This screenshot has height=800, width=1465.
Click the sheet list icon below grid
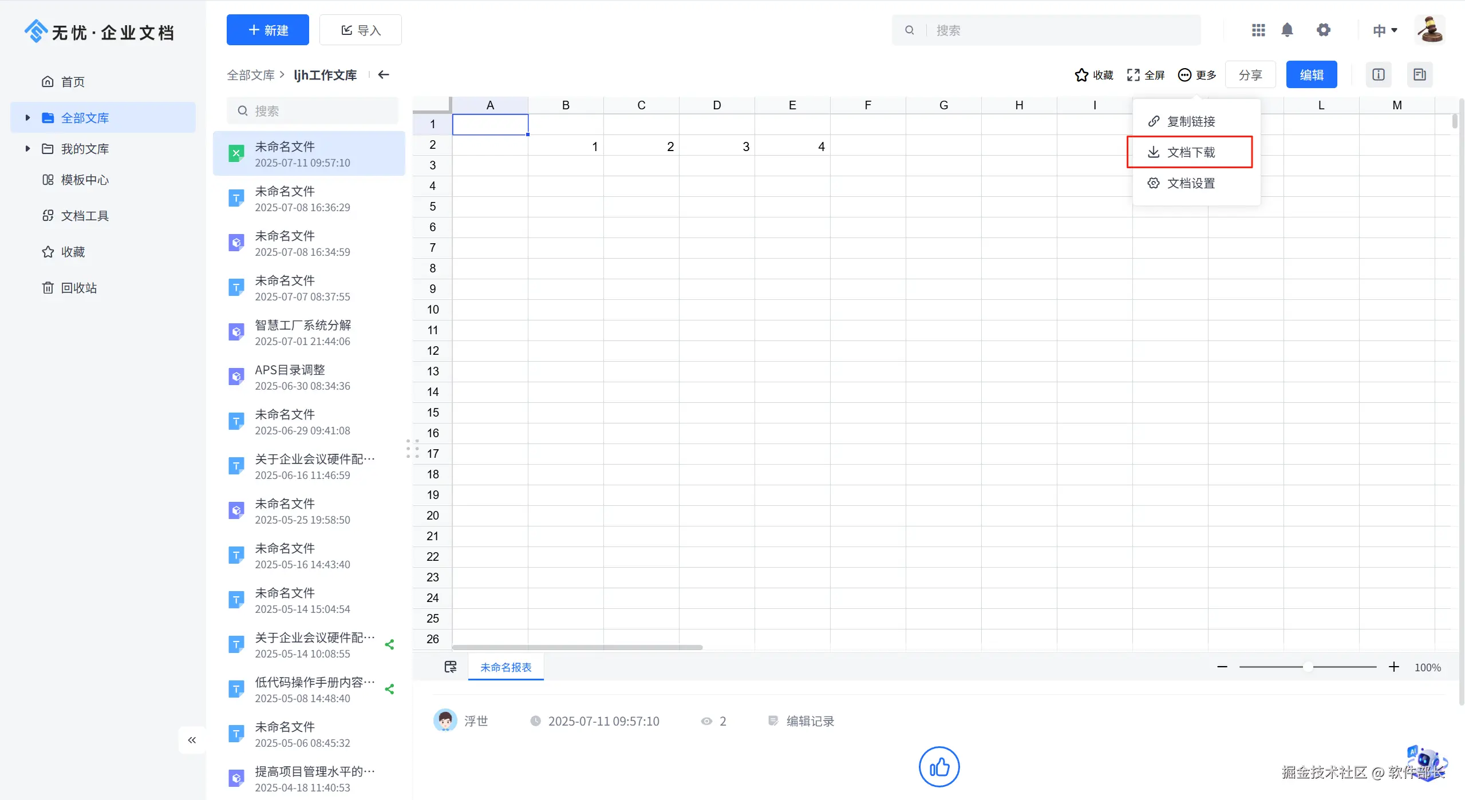click(x=451, y=667)
